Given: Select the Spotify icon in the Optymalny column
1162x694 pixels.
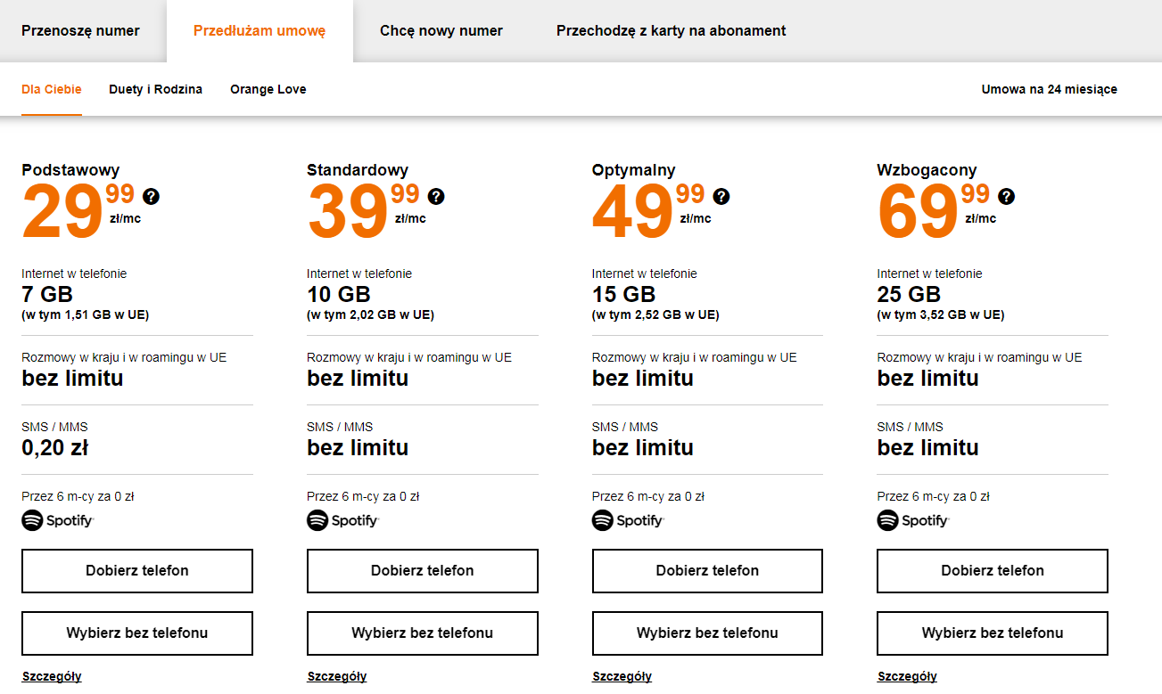Looking at the screenshot, I should 629,520.
